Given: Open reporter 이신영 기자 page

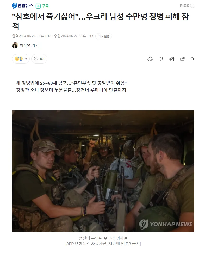Looking at the screenshot, I should (x=29, y=45).
